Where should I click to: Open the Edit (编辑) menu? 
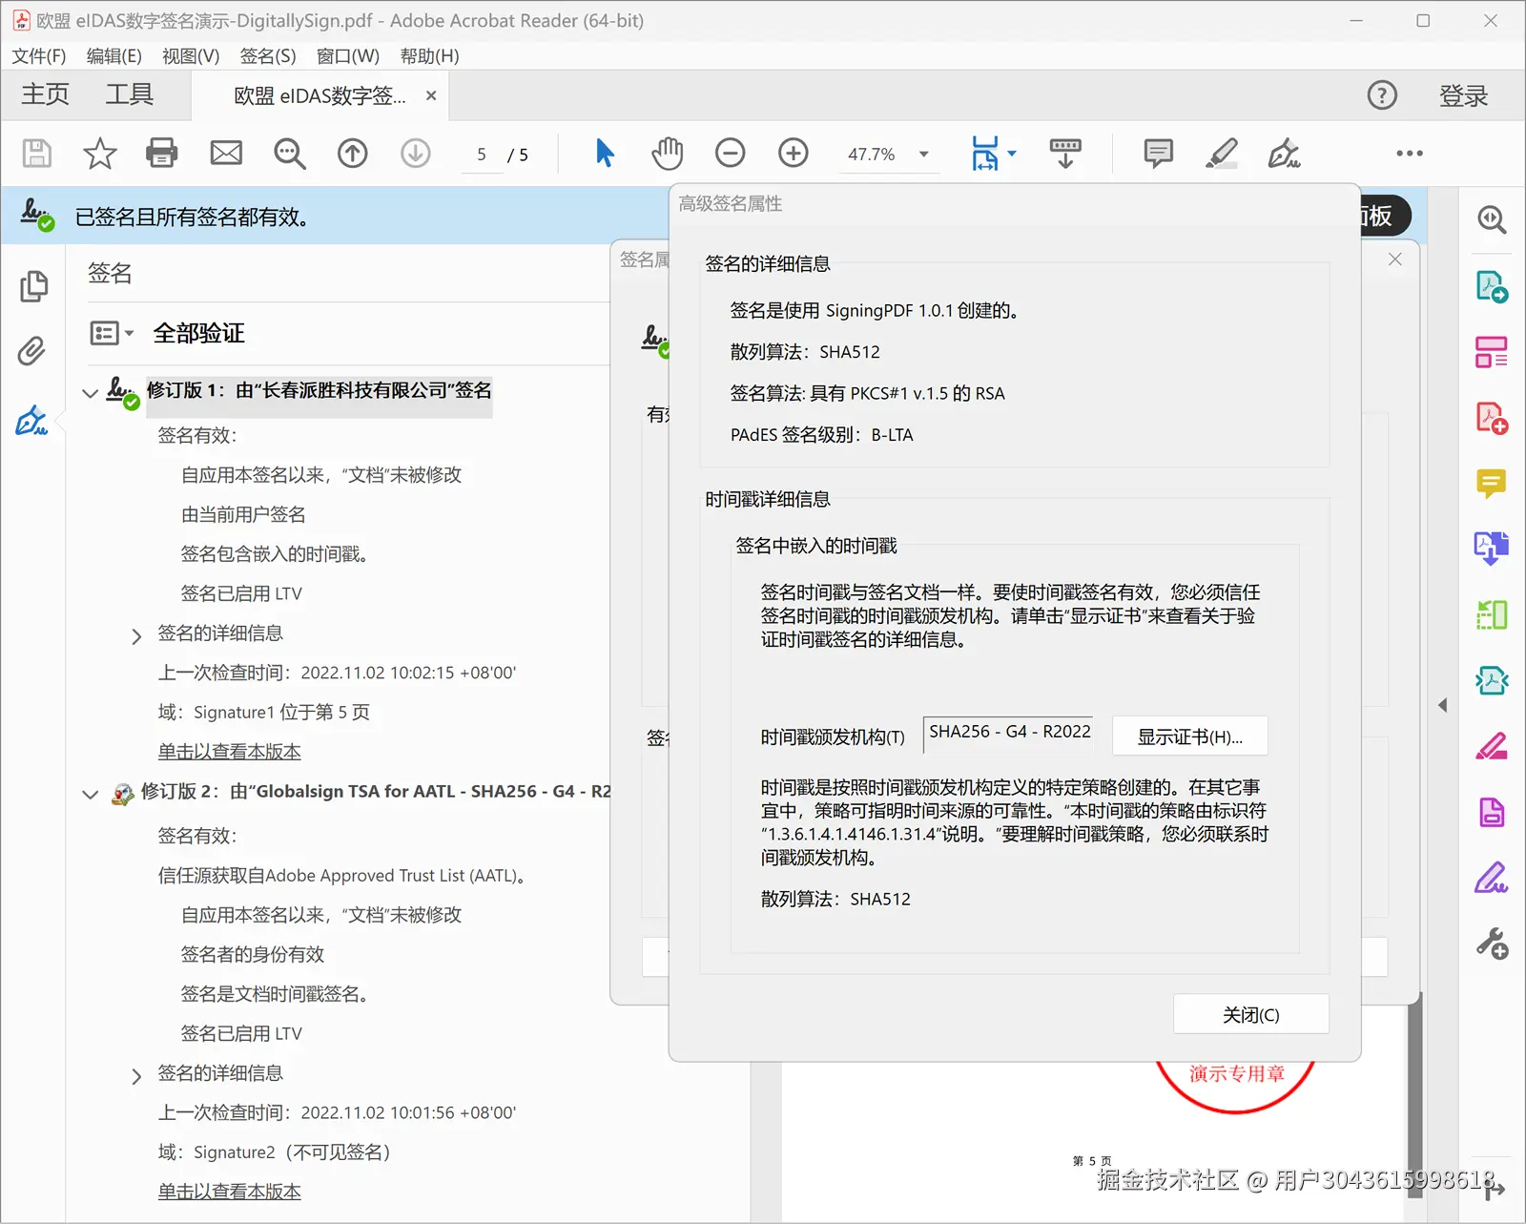tap(114, 56)
